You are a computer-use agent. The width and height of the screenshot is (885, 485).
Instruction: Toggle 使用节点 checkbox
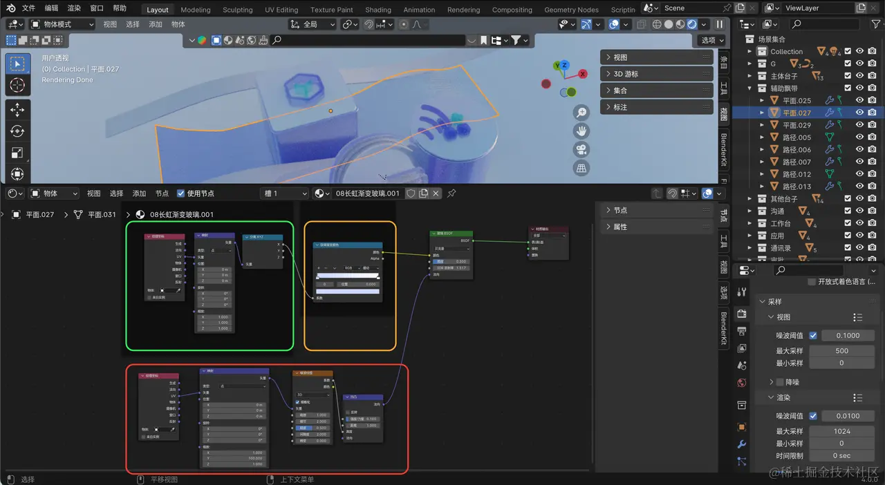coord(181,193)
